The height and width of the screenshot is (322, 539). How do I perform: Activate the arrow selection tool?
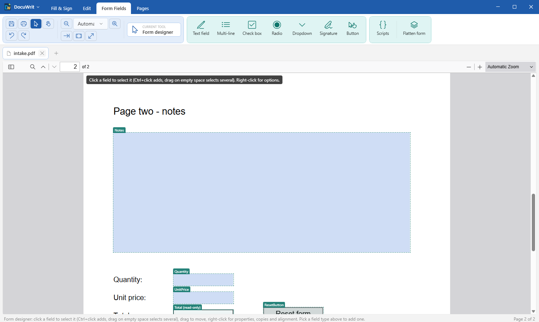point(36,24)
